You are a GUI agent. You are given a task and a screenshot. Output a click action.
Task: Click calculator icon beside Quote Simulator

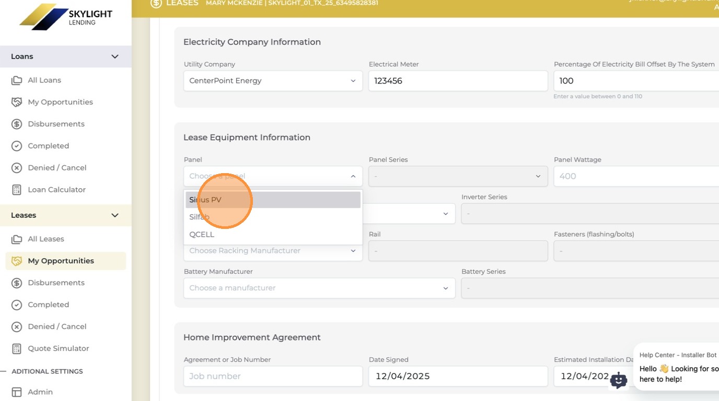click(17, 348)
